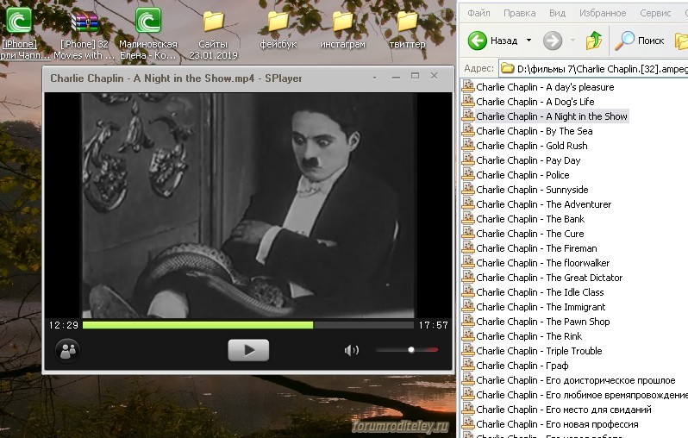The width and height of the screenshot is (688, 438).
Task: Select file icon of By The Sea
Action: 468,130
